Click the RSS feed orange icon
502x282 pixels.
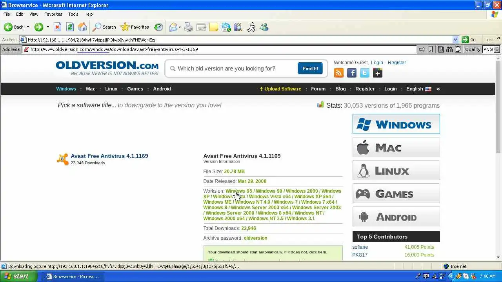pos(339,73)
